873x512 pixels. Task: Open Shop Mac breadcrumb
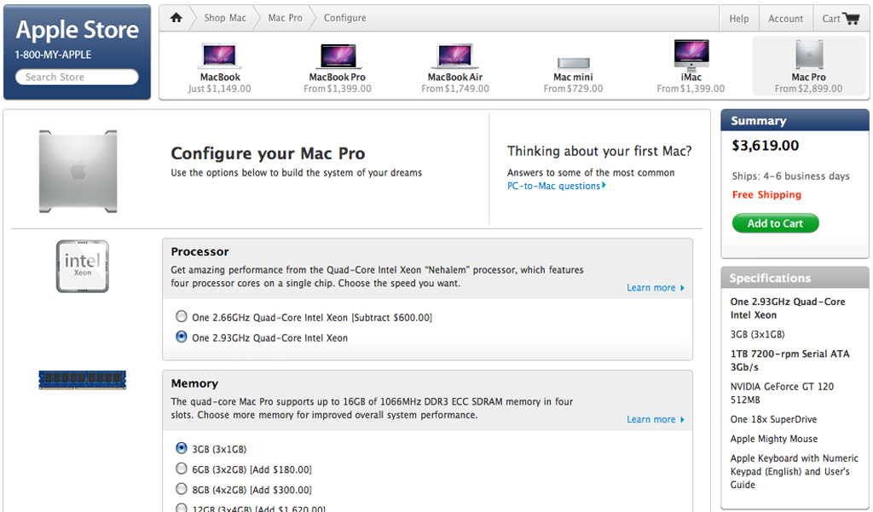225,18
